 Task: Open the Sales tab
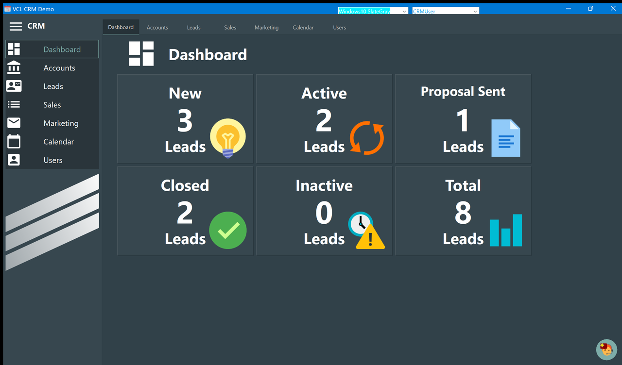click(230, 28)
